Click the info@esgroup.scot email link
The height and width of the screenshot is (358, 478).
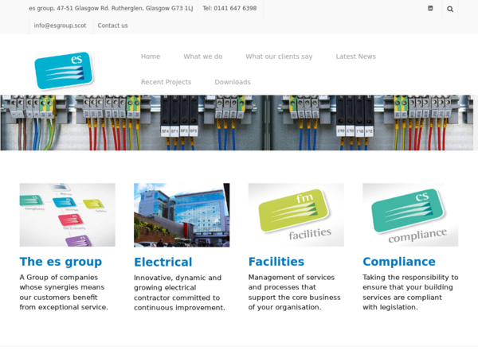tap(60, 25)
